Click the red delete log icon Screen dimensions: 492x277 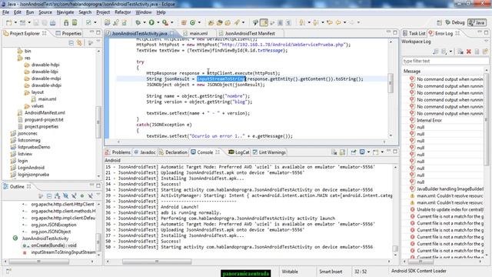[x=469, y=52]
